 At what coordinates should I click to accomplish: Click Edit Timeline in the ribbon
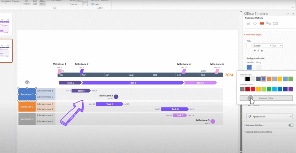26,2
